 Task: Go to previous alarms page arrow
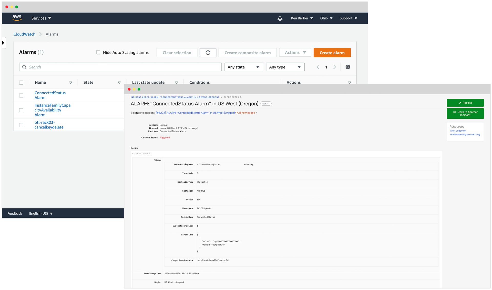[317, 67]
